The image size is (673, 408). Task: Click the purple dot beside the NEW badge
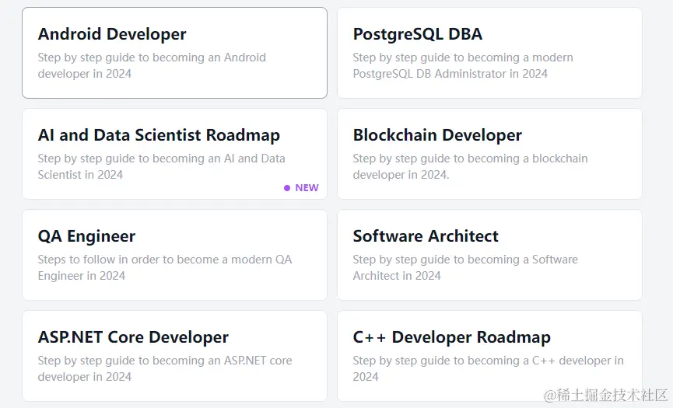(x=287, y=188)
